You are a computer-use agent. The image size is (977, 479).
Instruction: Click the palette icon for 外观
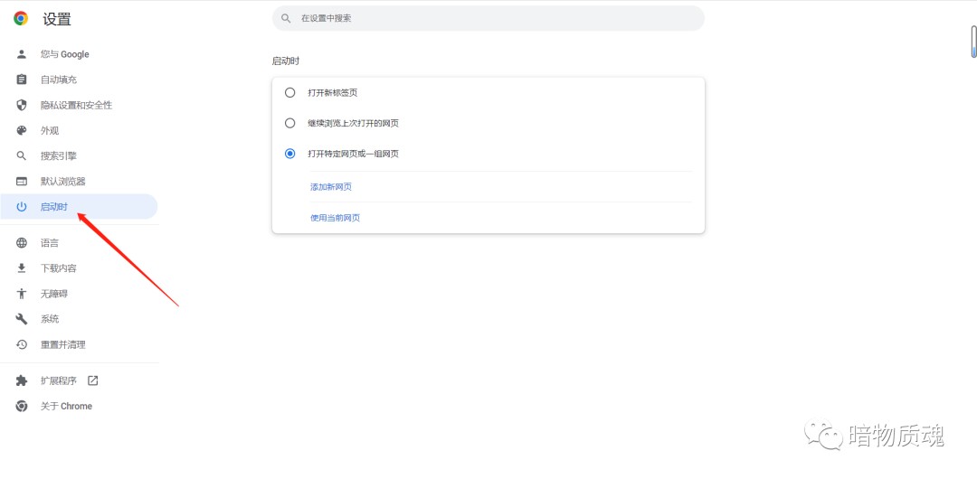click(x=22, y=131)
